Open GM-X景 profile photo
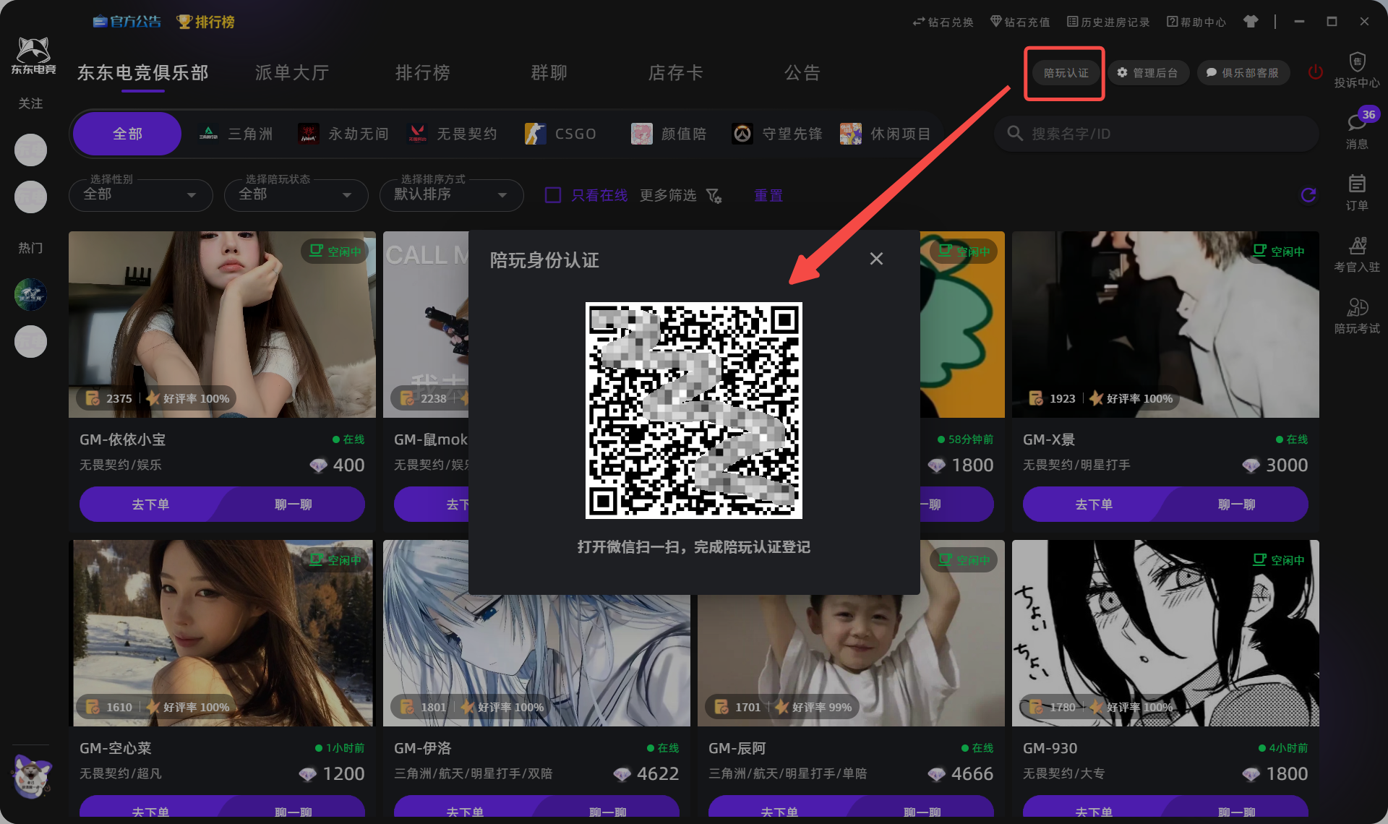The height and width of the screenshot is (824, 1388). (x=1165, y=325)
